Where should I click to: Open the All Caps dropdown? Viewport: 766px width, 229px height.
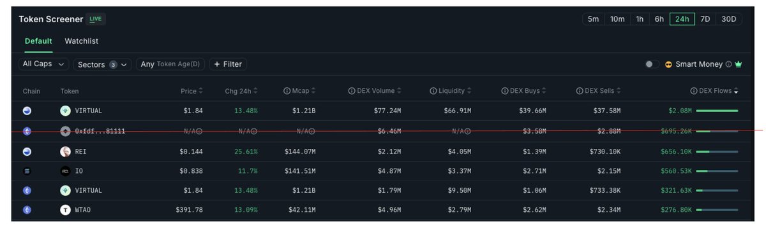44,64
